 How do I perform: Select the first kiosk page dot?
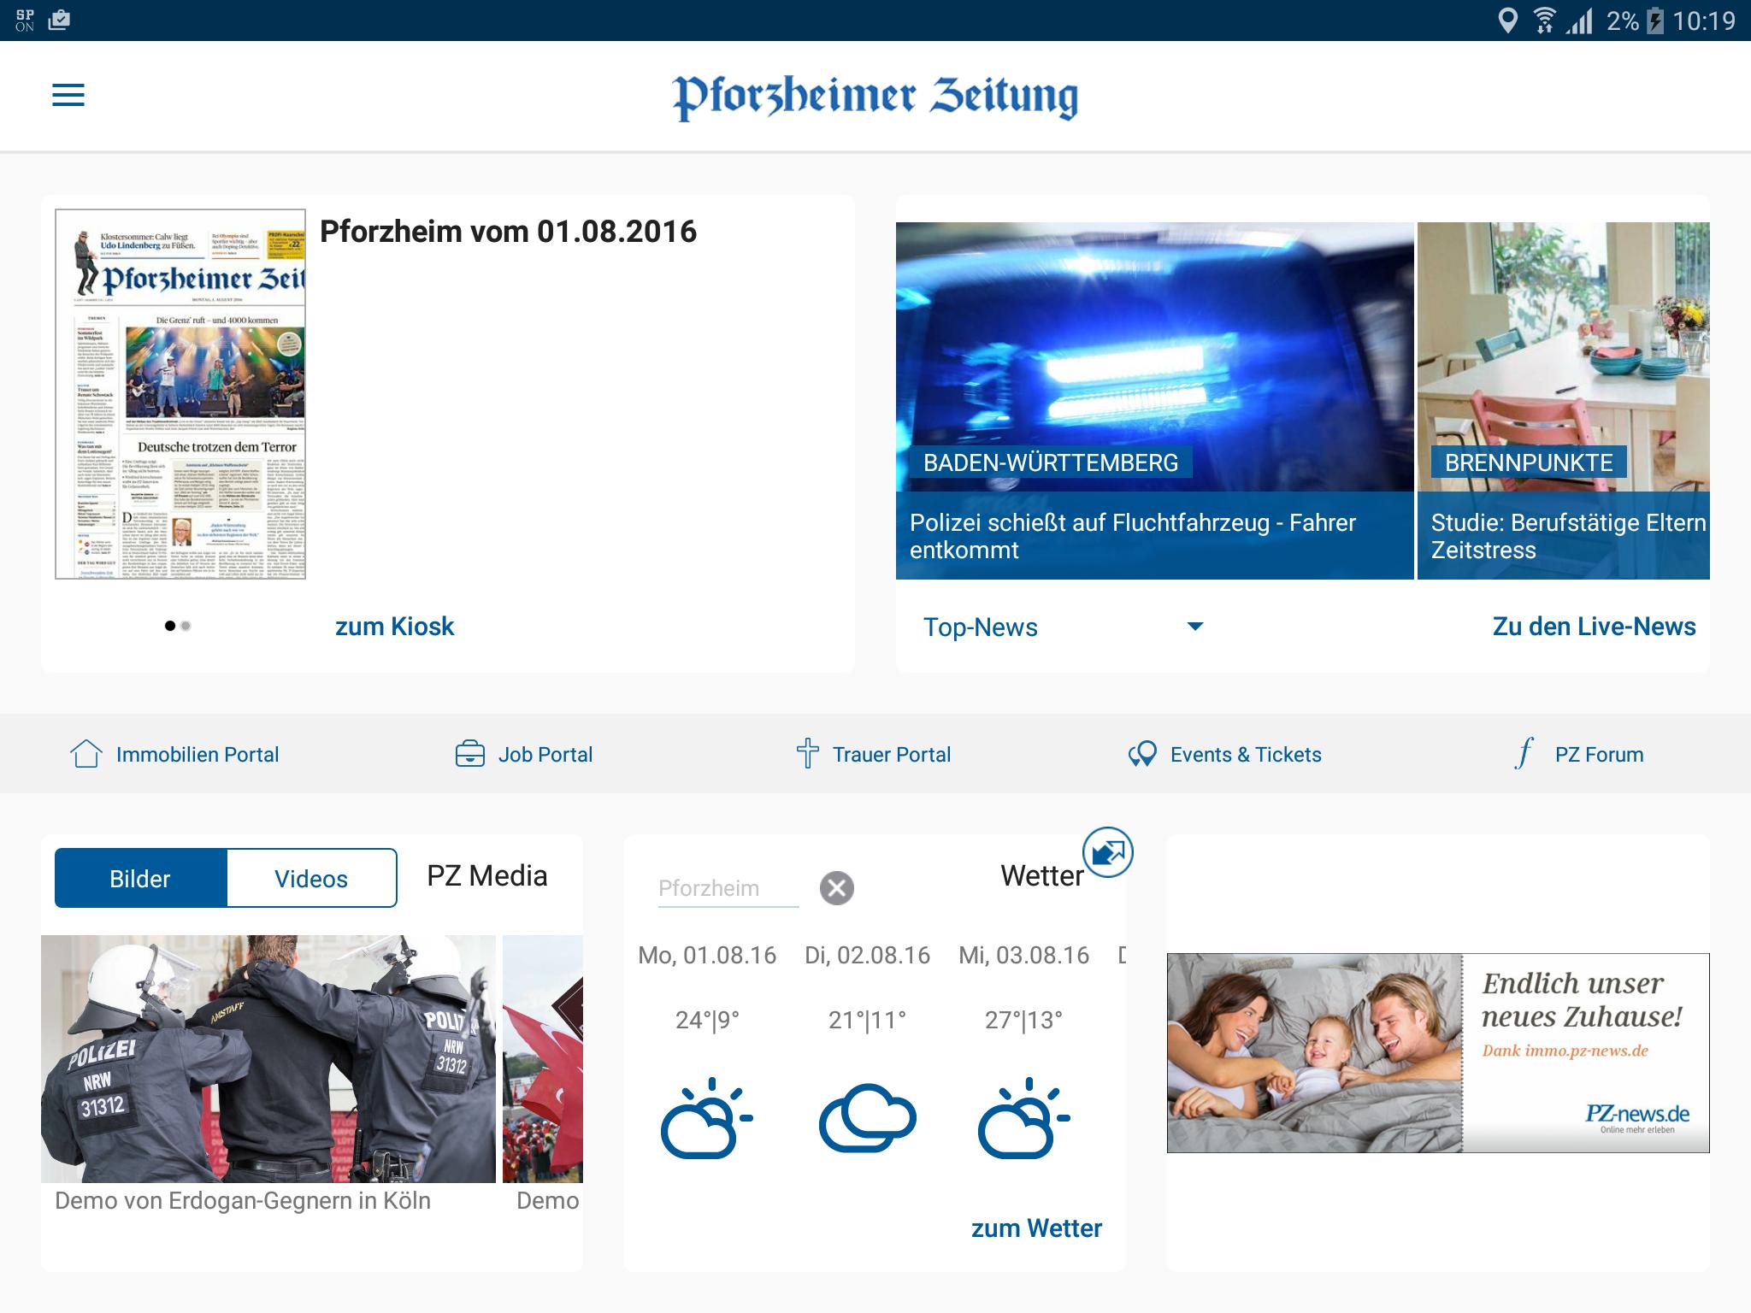170,626
